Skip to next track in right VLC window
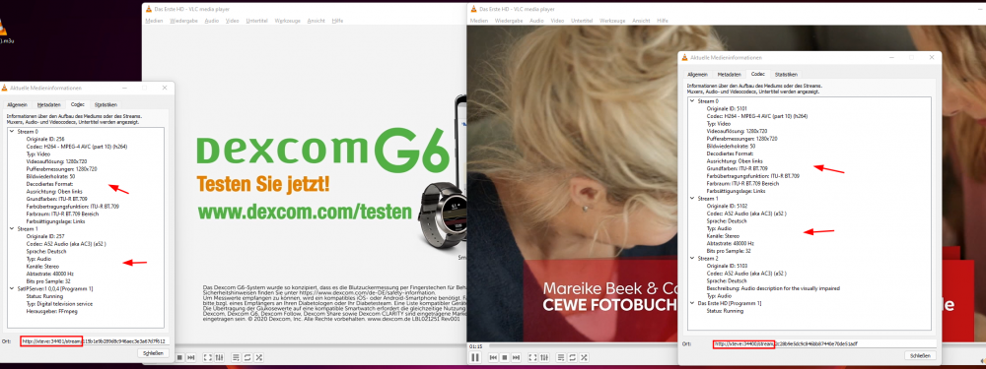This screenshot has height=369, width=986. coord(517,357)
